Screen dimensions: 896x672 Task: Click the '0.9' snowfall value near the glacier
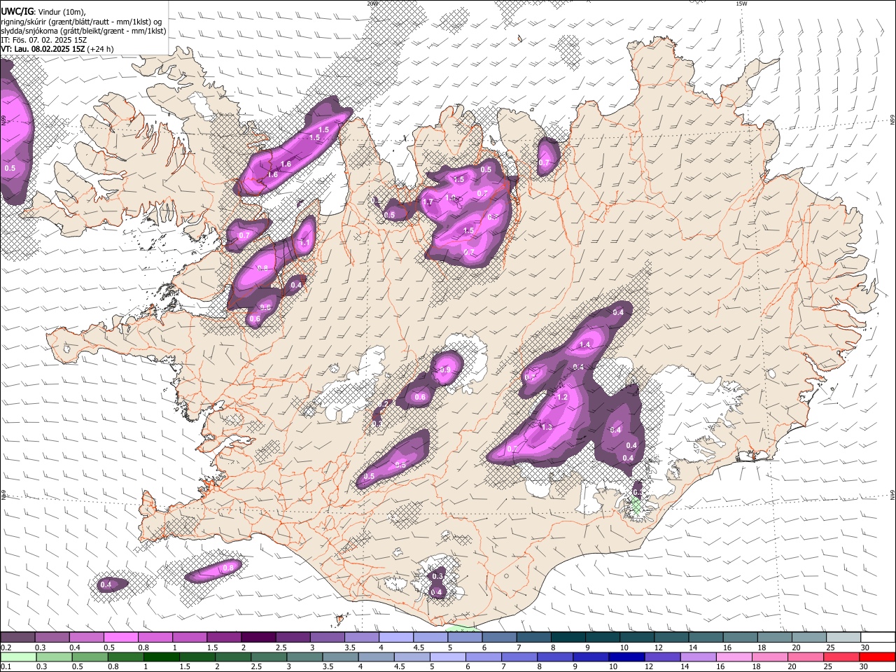tap(445, 370)
